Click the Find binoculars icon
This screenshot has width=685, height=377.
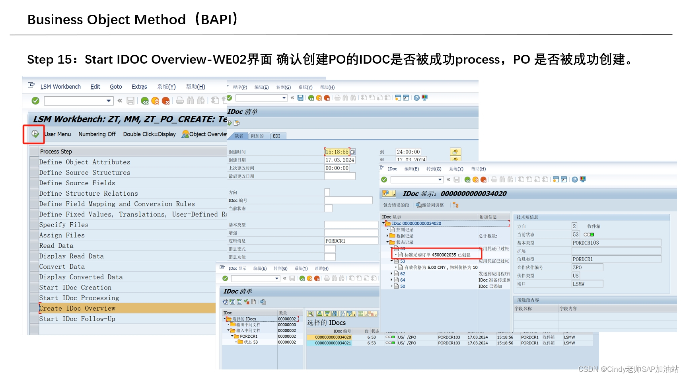(190, 101)
